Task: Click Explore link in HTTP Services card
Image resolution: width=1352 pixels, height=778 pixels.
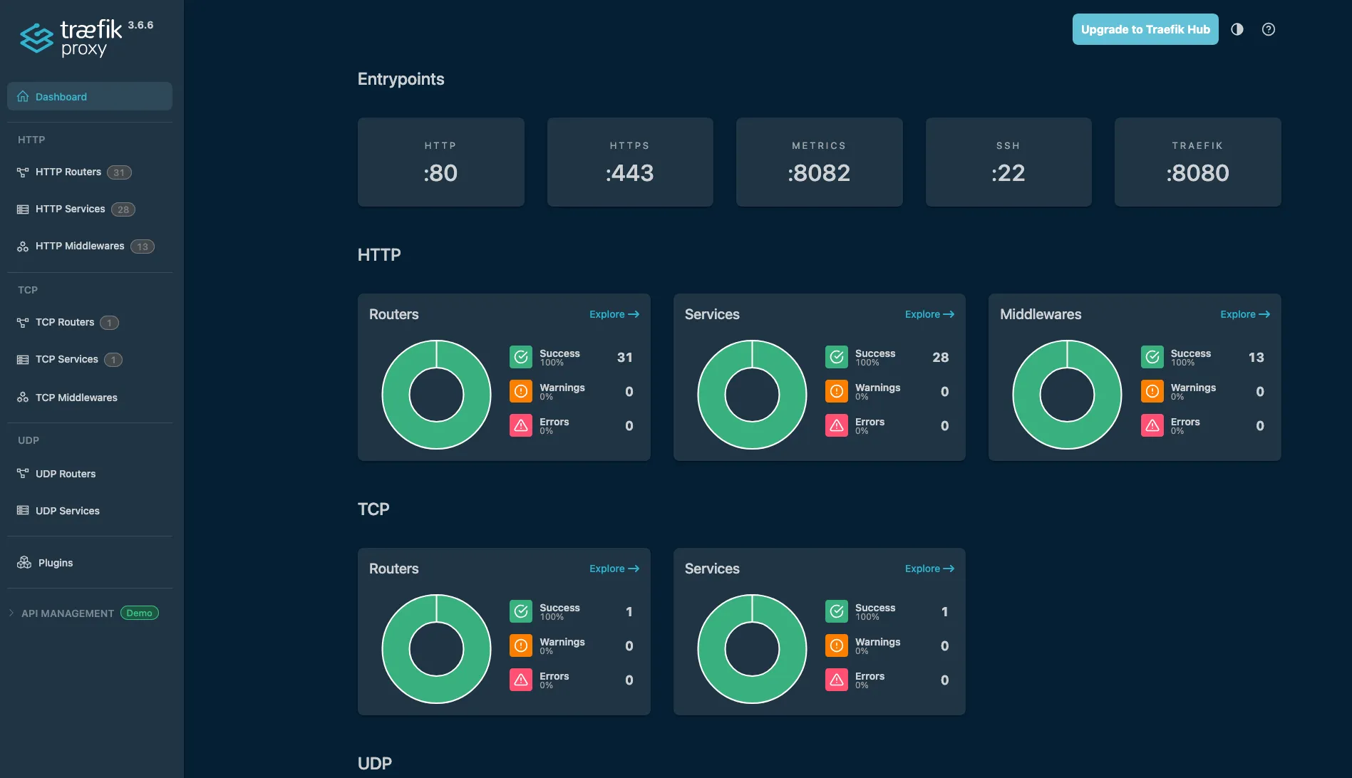Action: click(x=929, y=314)
